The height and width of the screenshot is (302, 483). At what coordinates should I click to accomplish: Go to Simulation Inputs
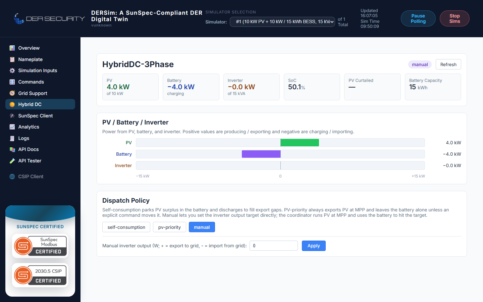[x=40, y=70]
